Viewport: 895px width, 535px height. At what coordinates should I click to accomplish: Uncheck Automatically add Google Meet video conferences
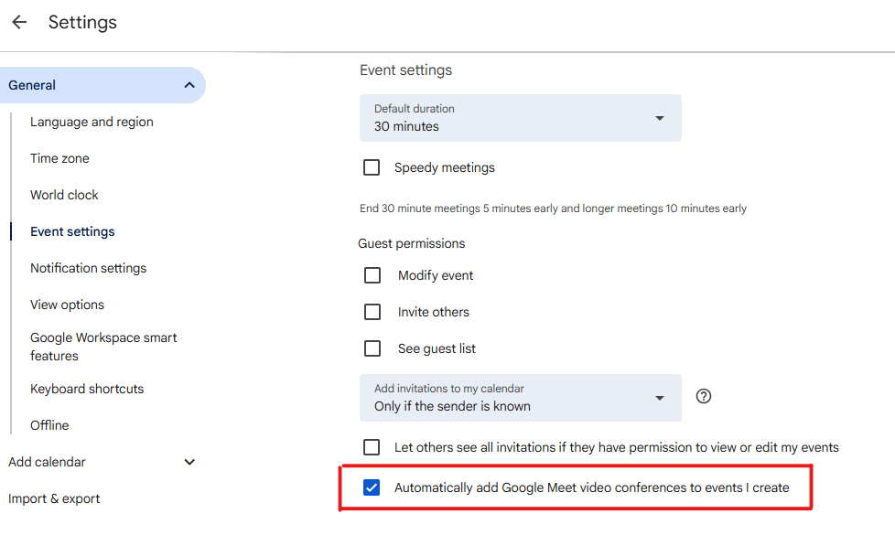coord(372,487)
